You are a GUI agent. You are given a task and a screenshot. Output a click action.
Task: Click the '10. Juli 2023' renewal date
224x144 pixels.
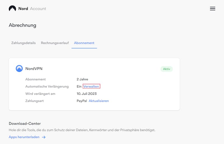click(x=87, y=94)
